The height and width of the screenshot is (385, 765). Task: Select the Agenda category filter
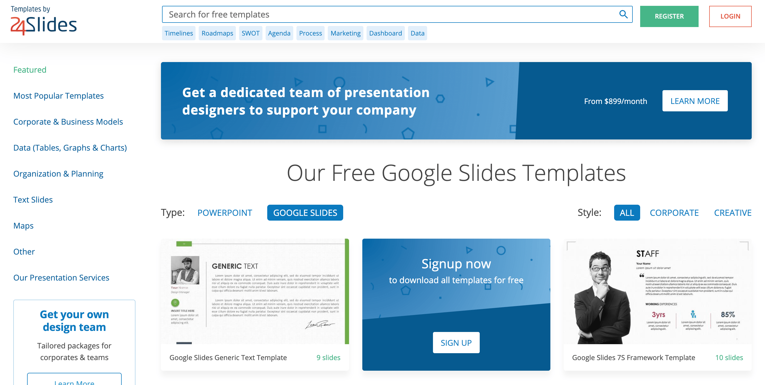click(x=279, y=33)
